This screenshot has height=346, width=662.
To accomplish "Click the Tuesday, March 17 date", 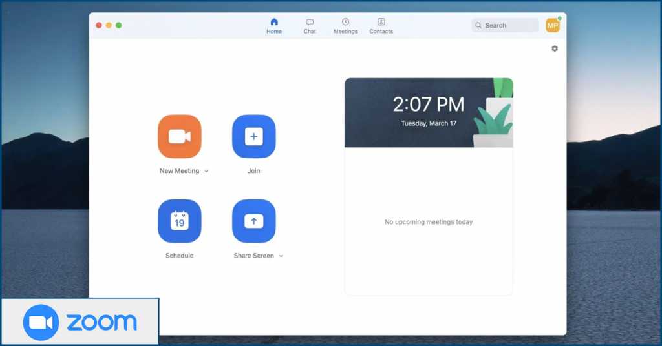I will (429, 123).
